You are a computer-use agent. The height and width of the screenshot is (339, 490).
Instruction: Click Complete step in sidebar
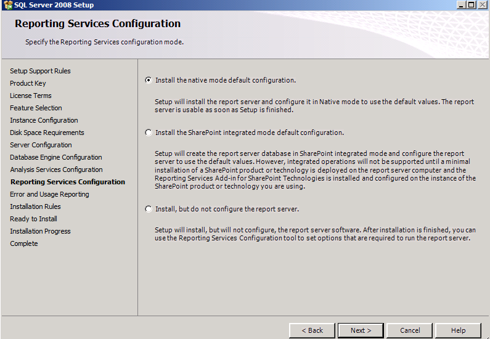click(24, 243)
